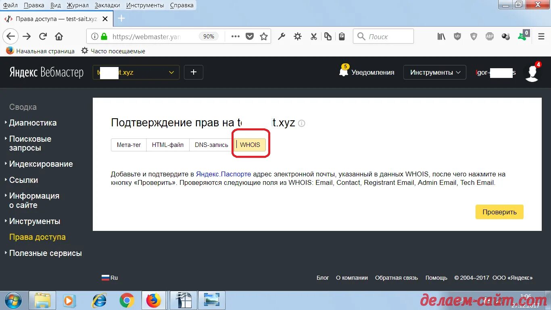Select the Права доступа browser tab
The height and width of the screenshot is (310, 551).
[56, 19]
